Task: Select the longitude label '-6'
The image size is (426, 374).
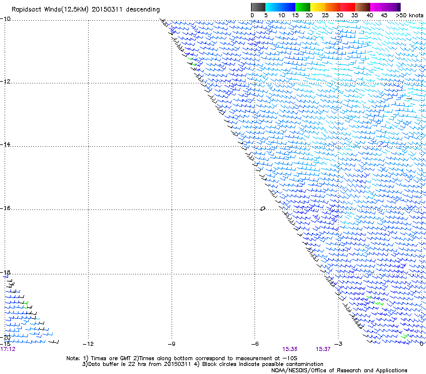Action: (x=255, y=344)
